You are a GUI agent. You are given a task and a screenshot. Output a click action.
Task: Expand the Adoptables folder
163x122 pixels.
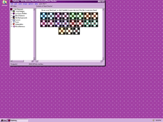click(11, 24)
